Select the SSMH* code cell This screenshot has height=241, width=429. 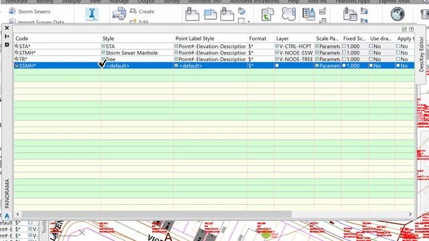click(x=57, y=66)
